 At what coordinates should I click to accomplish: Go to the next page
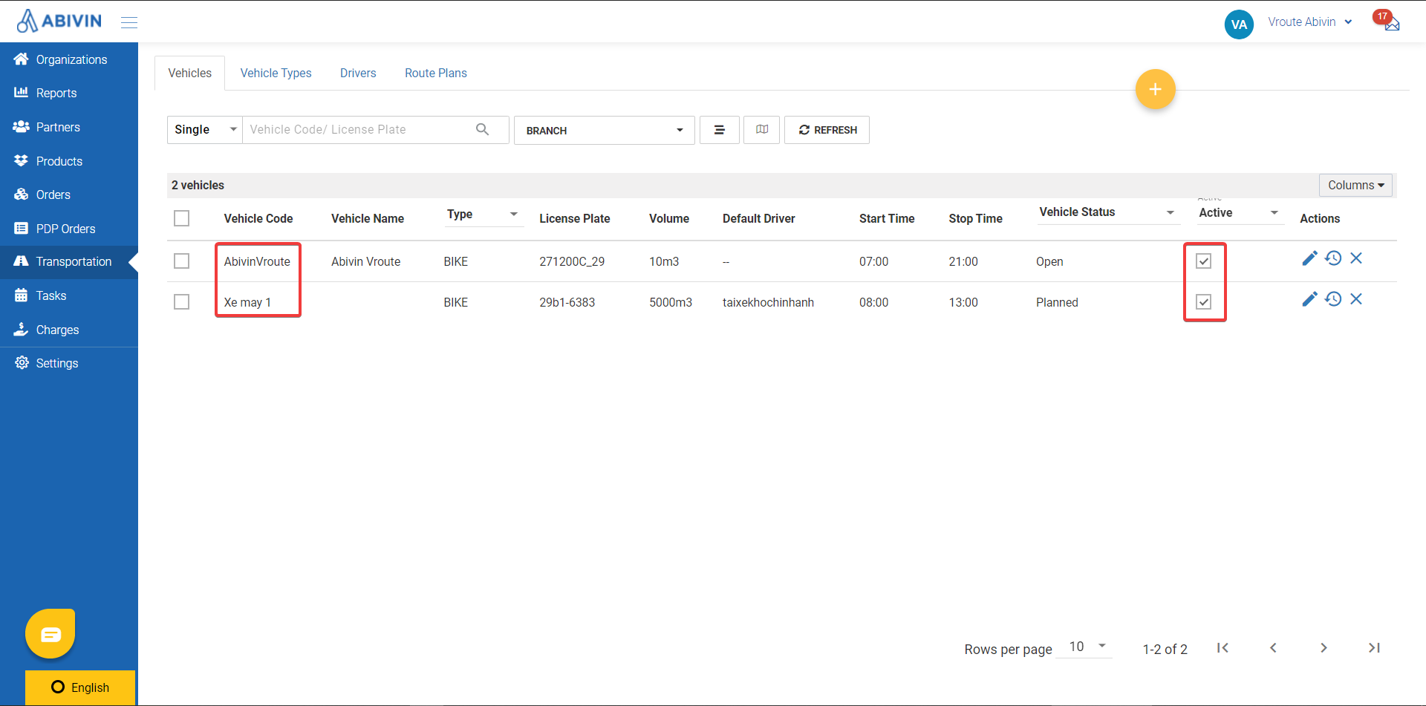1324,648
